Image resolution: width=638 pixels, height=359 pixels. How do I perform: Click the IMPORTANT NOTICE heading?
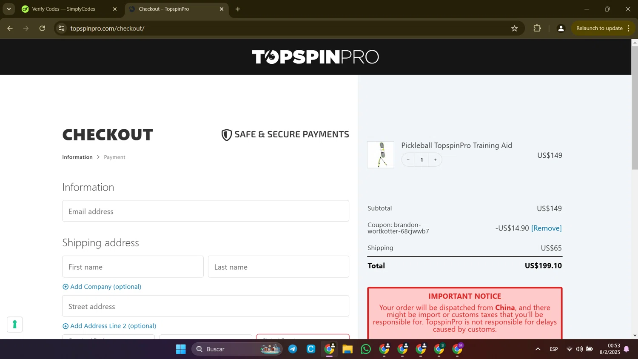pyautogui.click(x=464, y=296)
